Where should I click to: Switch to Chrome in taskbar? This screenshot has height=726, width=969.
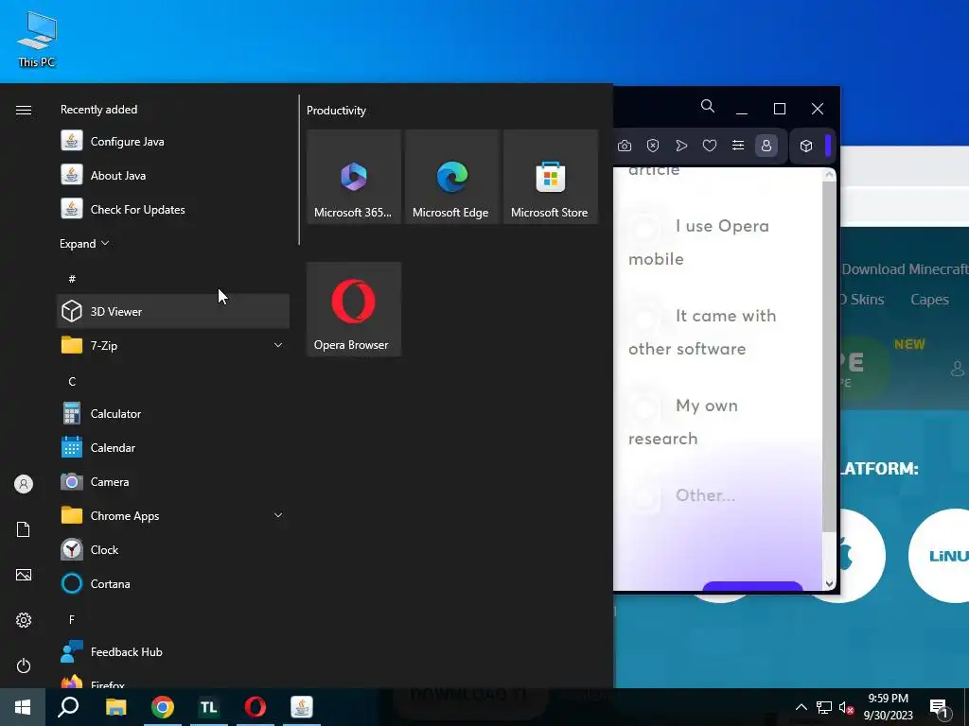(x=163, y=707)
